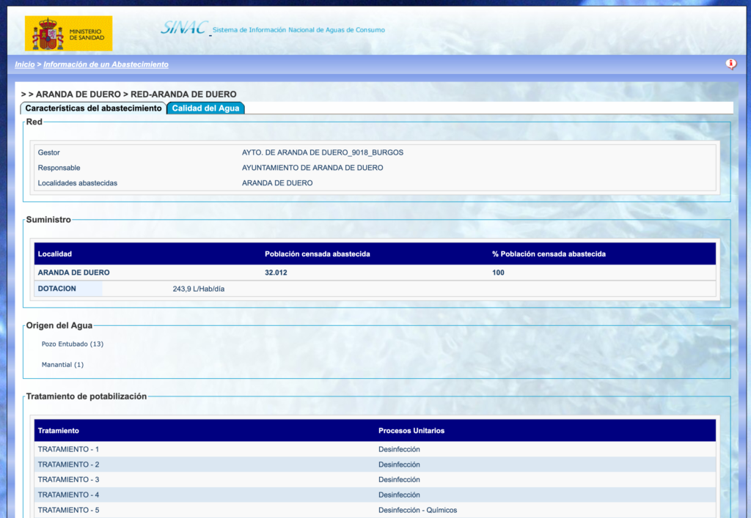Screen dimensions: 751x518
Task: Click the SINAC logo text
Action: point(184,28)
